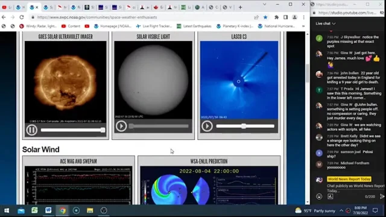Screen dimensions: 386x217
Task: Play the LASCO C3 animation
Action: pyautogui.click(x=207, y=126)
